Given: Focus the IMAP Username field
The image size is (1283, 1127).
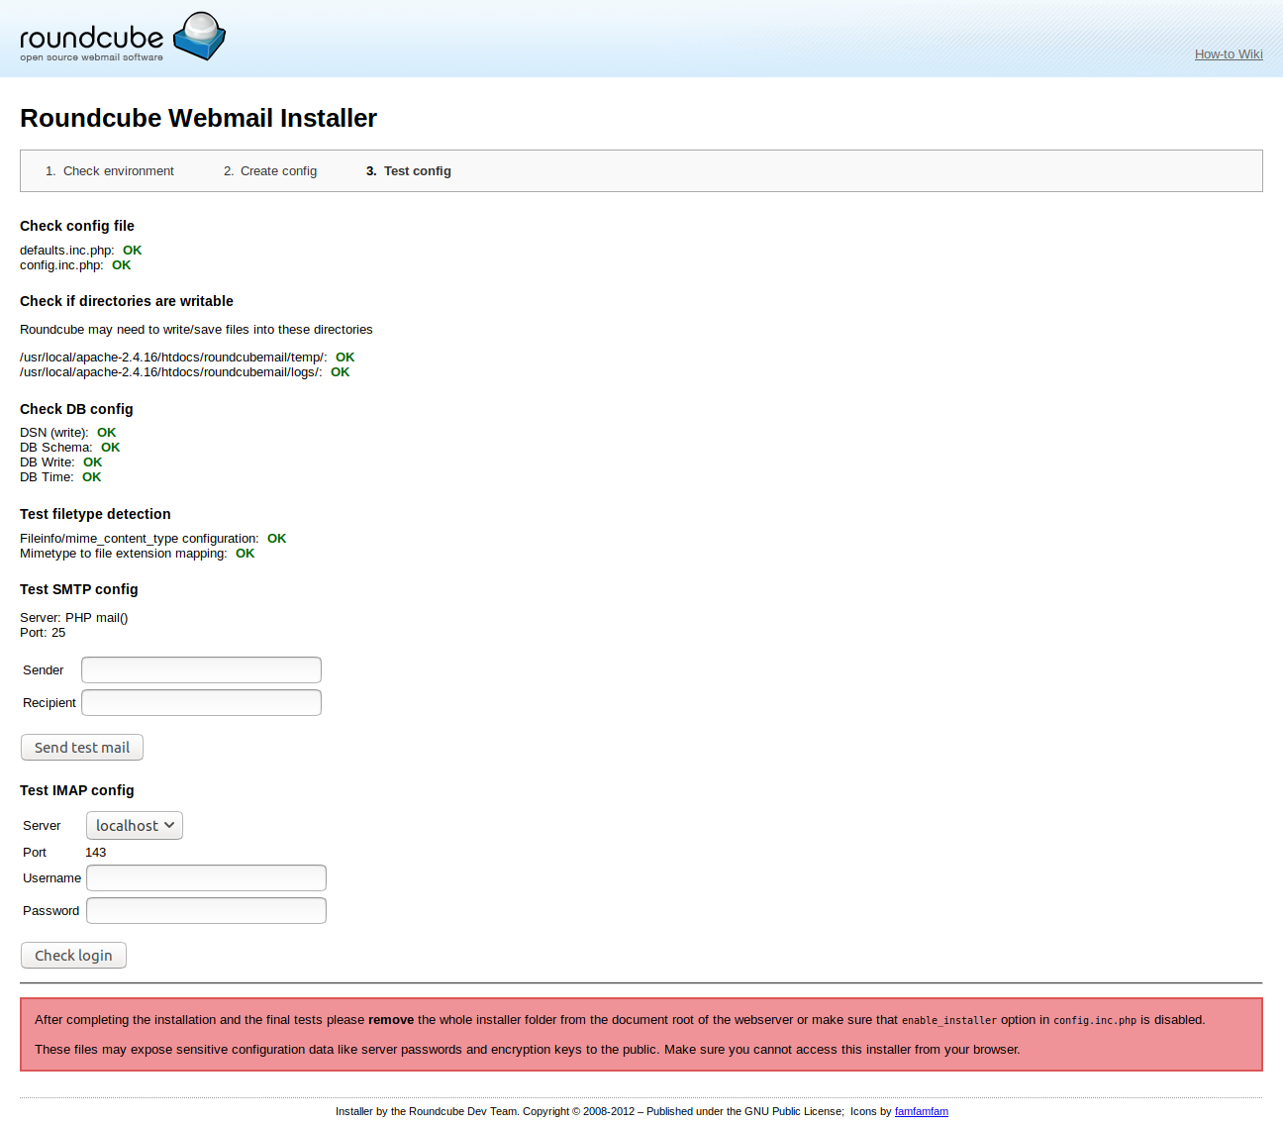Looking at the screenshot, I should [205, 877].
